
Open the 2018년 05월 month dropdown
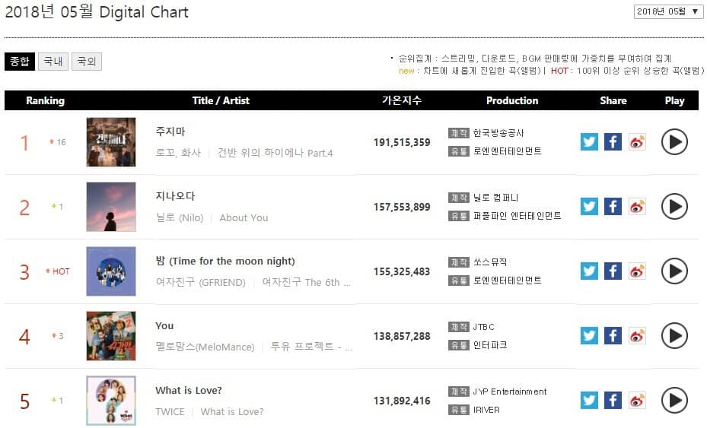coord(668,11)
